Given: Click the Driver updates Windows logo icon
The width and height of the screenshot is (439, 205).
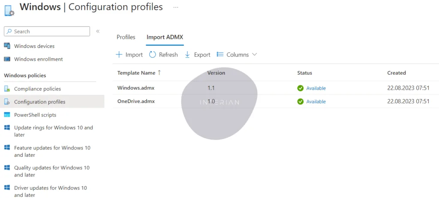Looking at the screenshot, I should [7, 188].
